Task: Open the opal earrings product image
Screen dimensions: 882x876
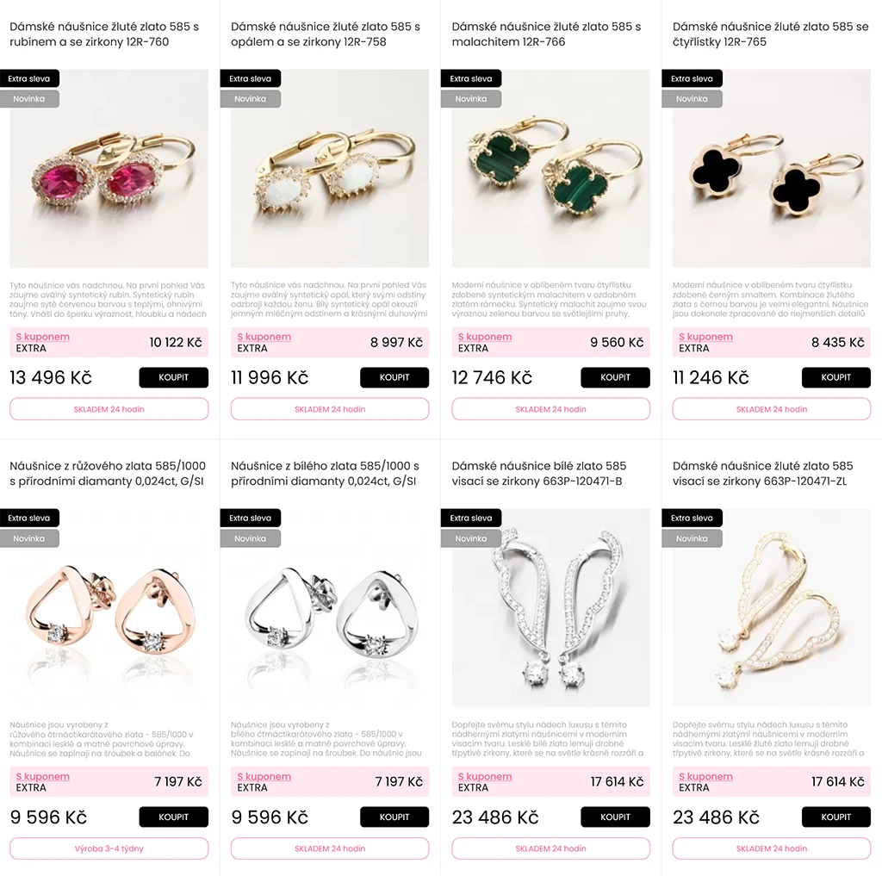Action: pyautogui.click(x=330, y=168)
